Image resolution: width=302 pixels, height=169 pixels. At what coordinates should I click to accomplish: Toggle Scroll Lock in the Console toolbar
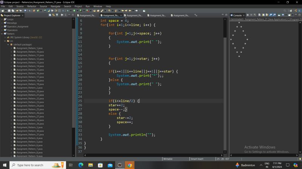[263, 15]
